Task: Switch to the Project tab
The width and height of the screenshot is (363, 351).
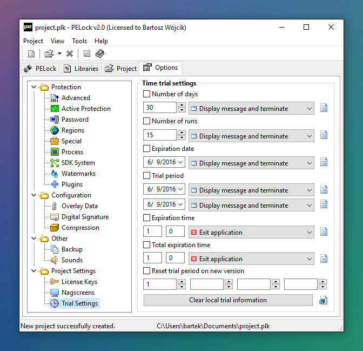Action: [x=120, y=69]
